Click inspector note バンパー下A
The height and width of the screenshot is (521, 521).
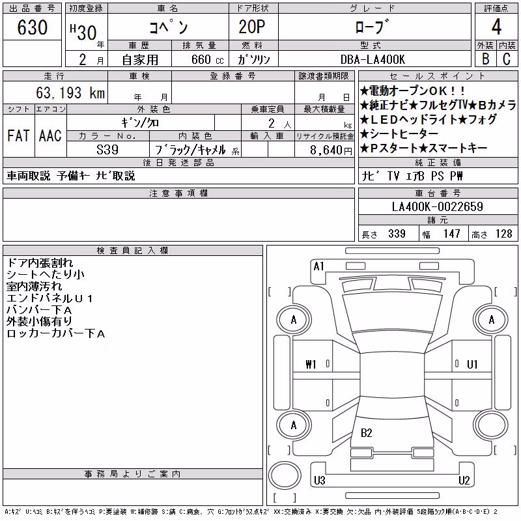point(39,310)
